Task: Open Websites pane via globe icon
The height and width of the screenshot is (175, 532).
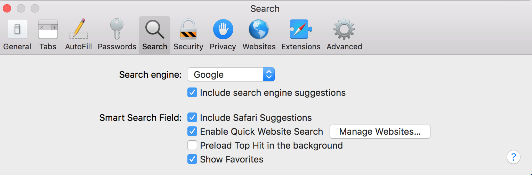Action: (259, 30)
